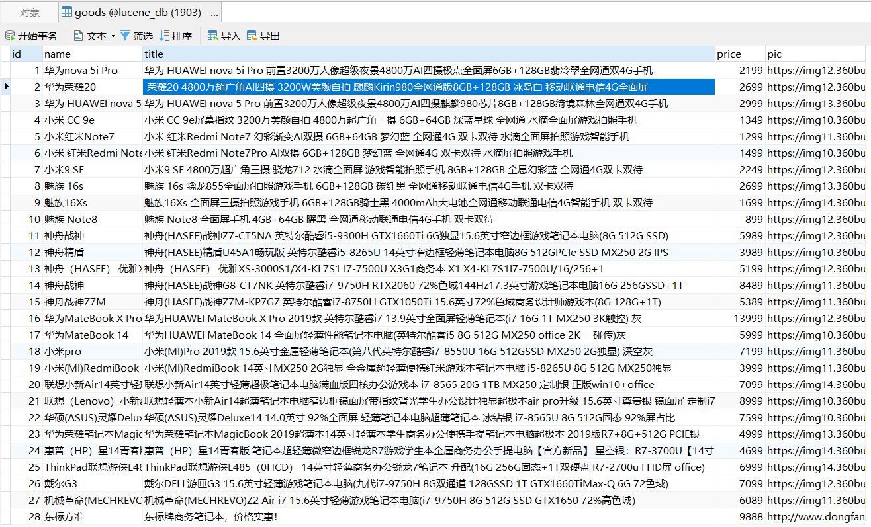
Task: Click title cell 戴尔DELL游匣G3 15.6英寸
Action: (429, 483)
